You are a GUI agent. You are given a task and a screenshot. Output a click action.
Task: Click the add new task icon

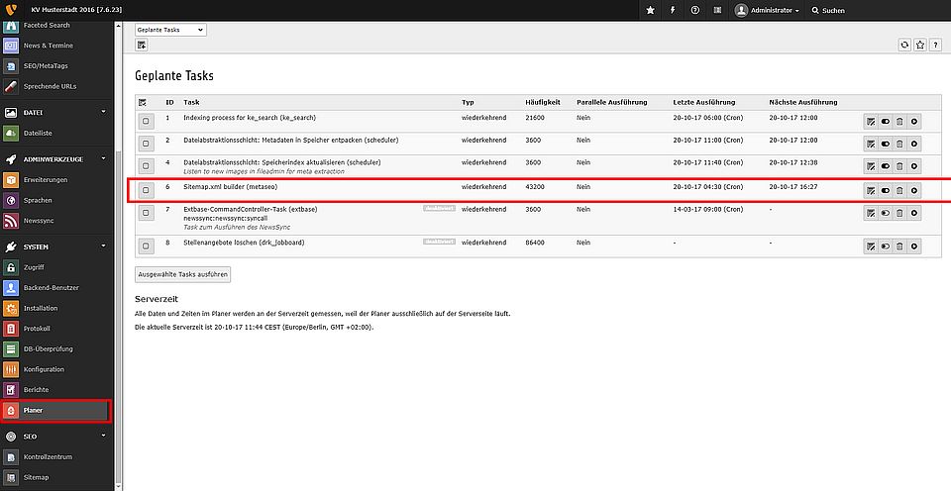[x=142, y=46]
